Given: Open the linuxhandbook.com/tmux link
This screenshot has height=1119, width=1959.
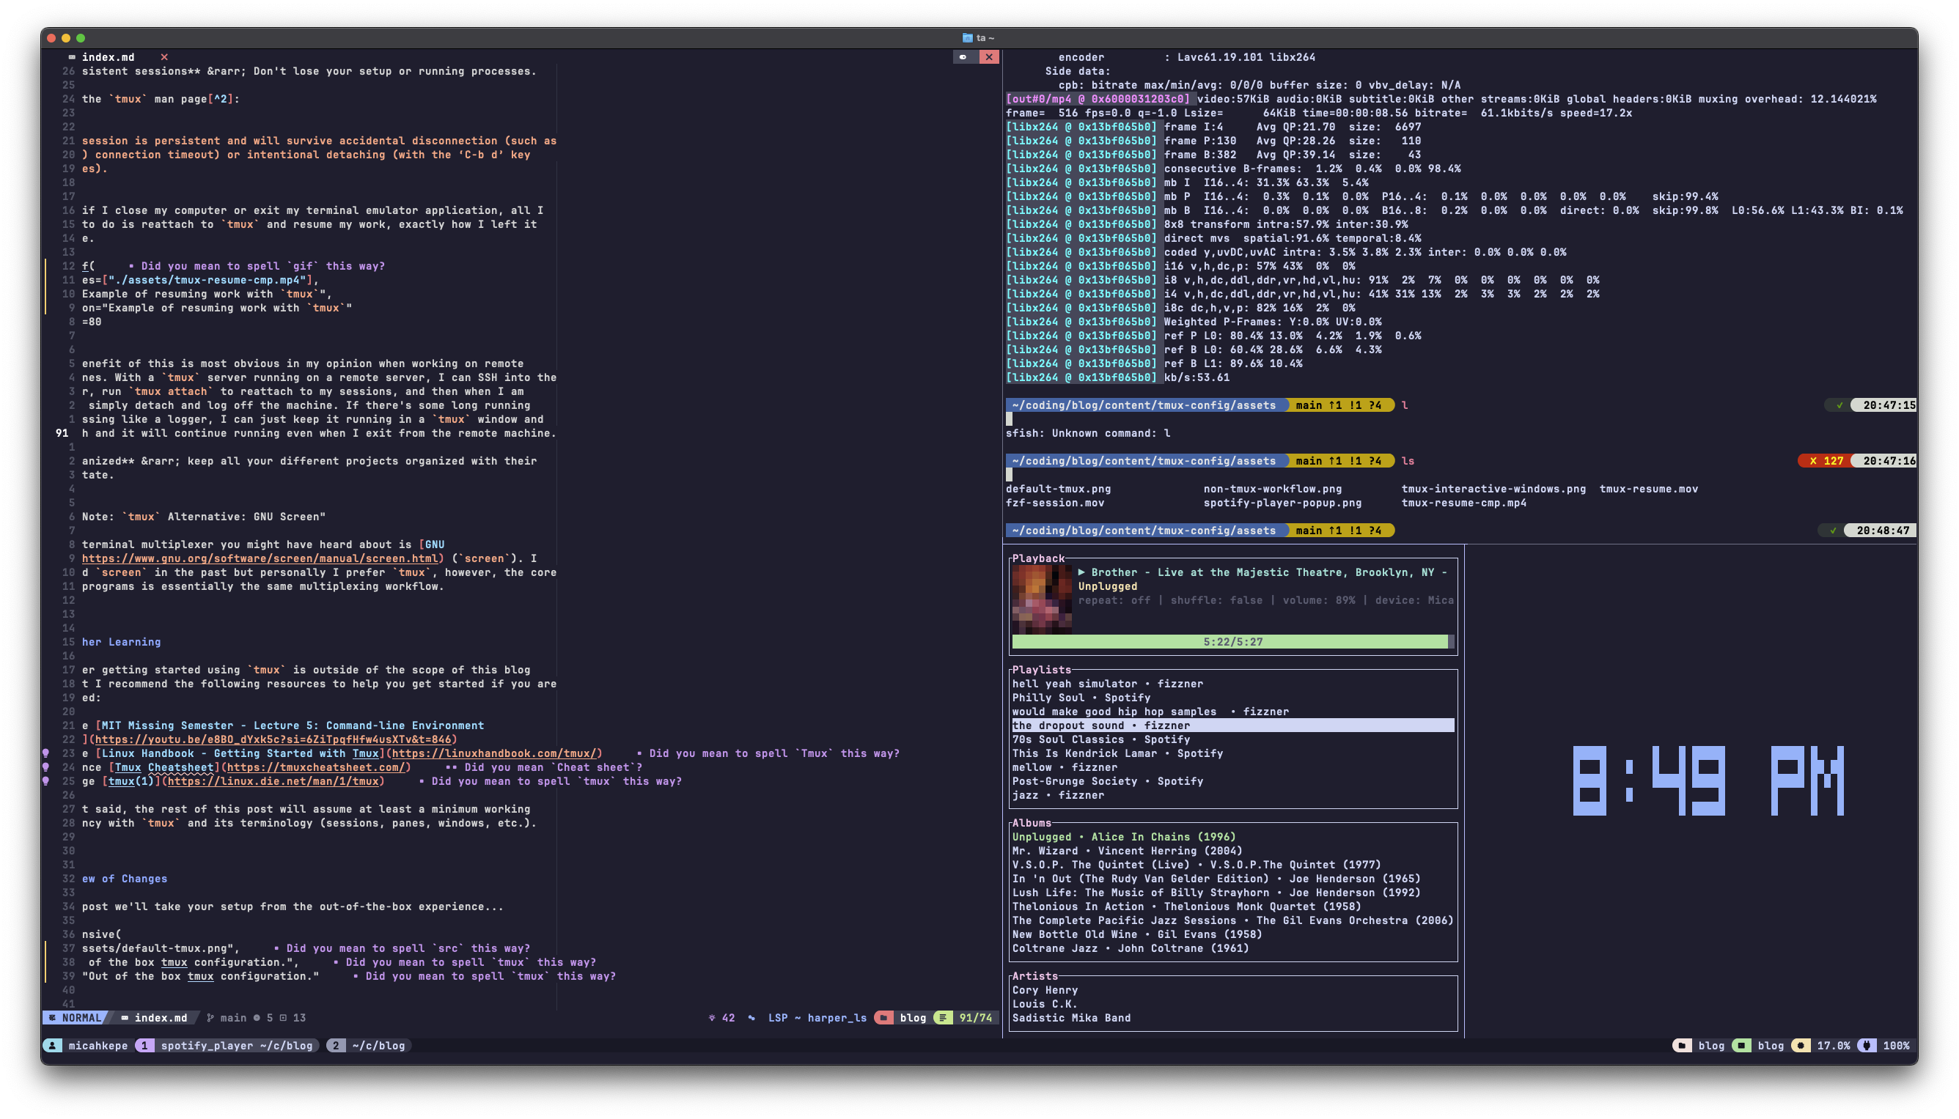Looking at the screenshot, I should tap(493, 753).
